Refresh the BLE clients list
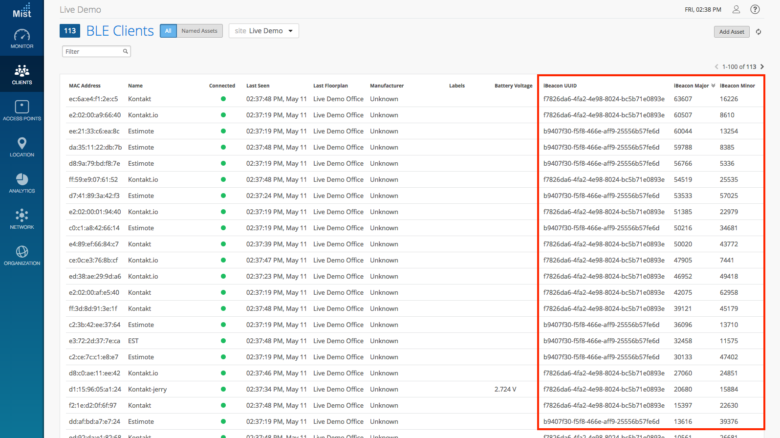The width and height of the screenshot is (780, 438). (x=758, y=32)
